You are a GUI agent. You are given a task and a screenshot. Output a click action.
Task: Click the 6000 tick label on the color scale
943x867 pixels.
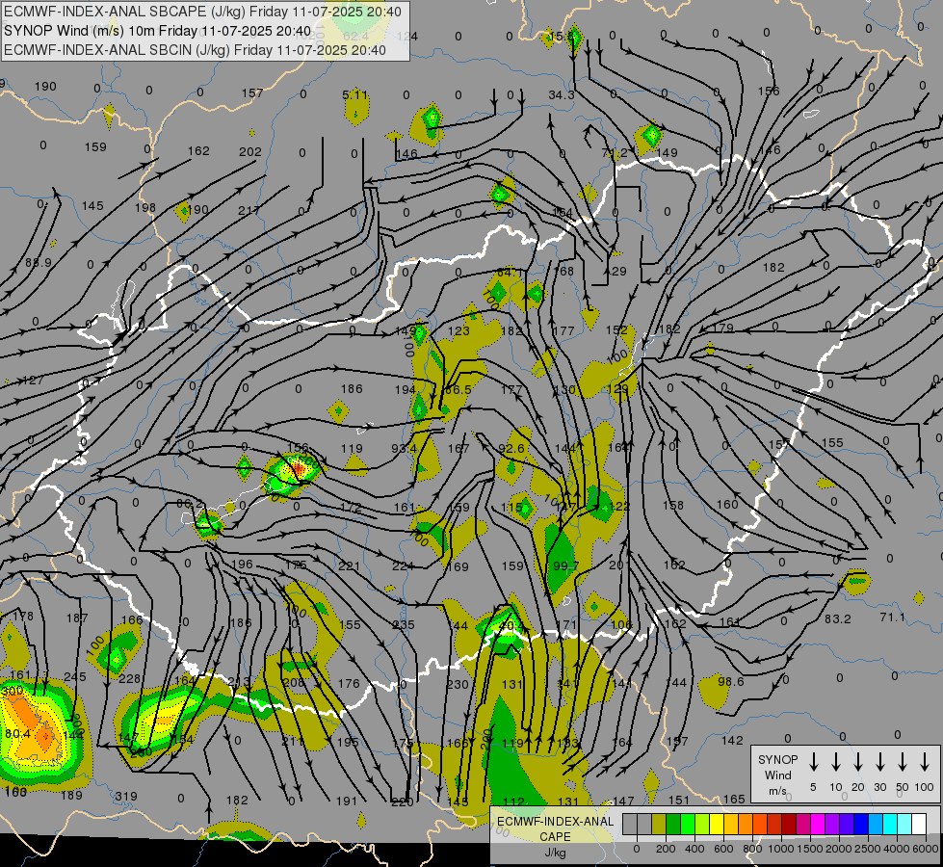[927, 849]
